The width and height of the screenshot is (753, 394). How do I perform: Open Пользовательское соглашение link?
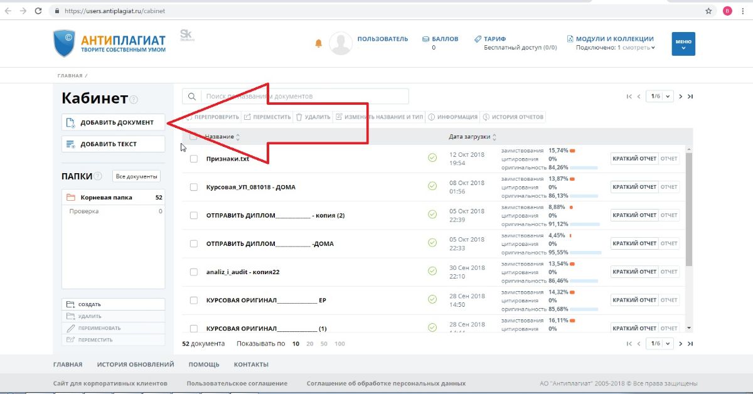click(x=237, y=383)
